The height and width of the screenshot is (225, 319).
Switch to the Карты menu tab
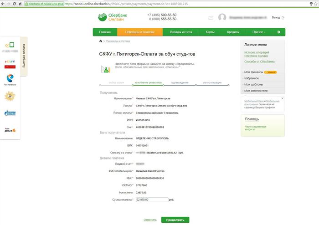point(210,32)
